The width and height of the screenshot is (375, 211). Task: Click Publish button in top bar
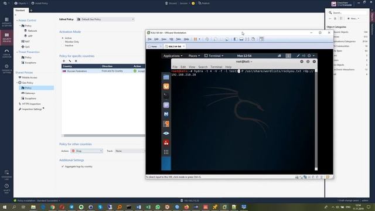pos(204,4)
